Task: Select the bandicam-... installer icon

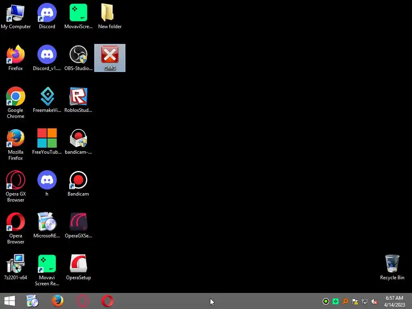Action: point(78,142)
